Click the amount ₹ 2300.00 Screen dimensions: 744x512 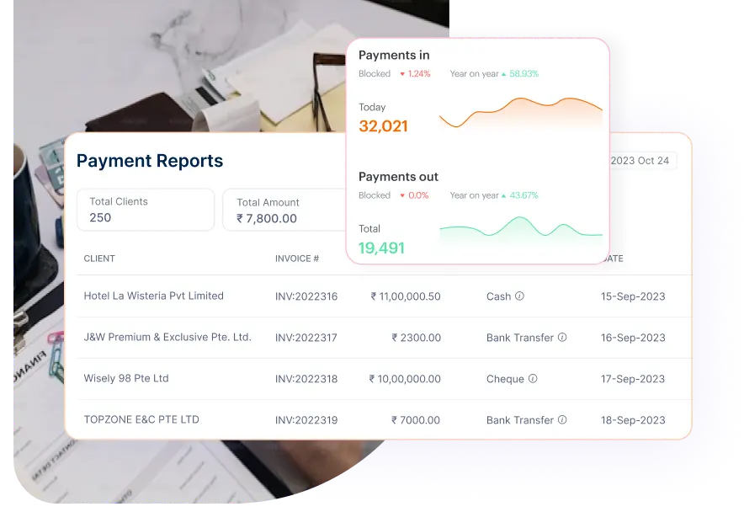416,338
